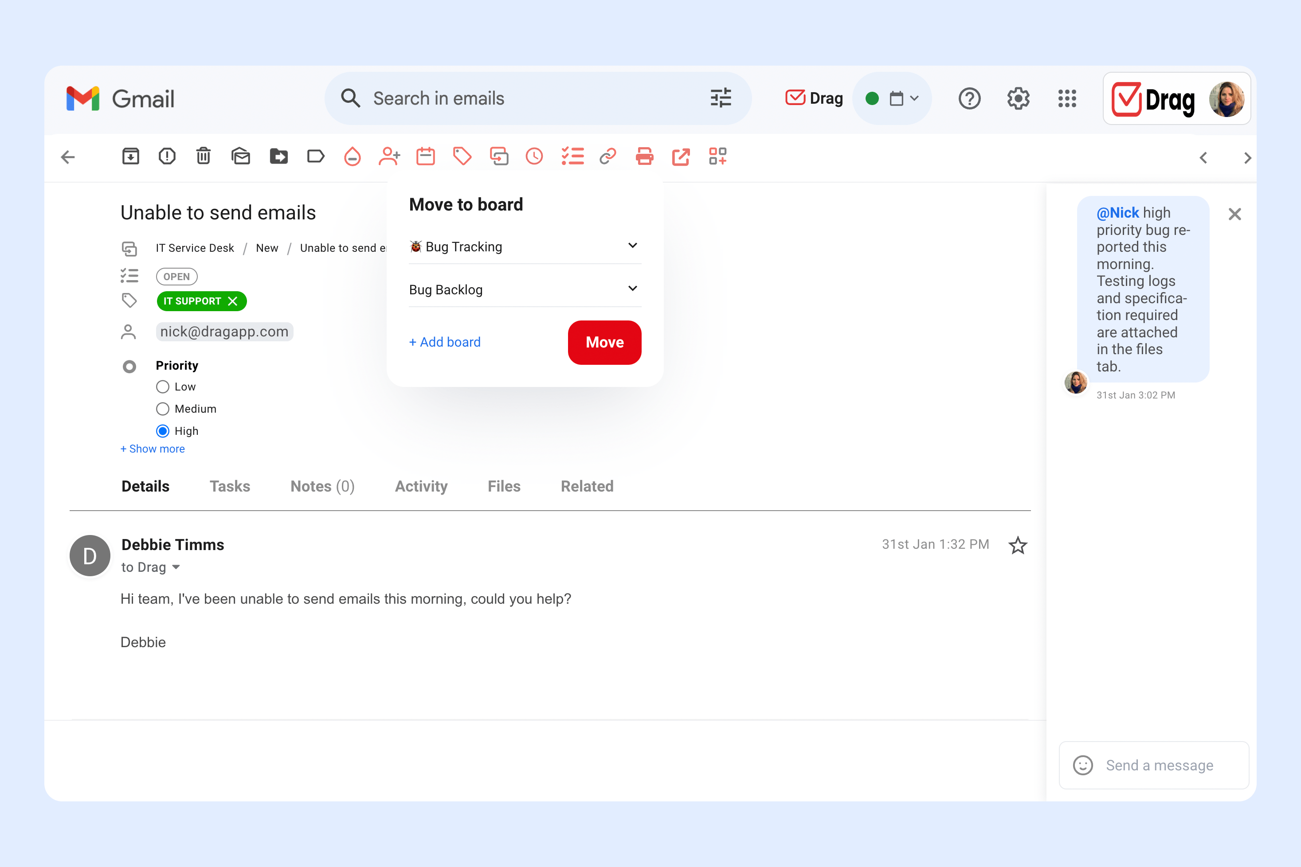Image resolution: width=1301 pixels, height=867 pixels.
Task: Open in new window icon
Action: (x=681, y=156)
